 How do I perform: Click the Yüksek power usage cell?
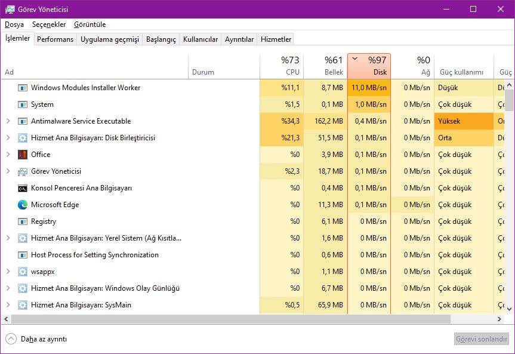point(464,121)
